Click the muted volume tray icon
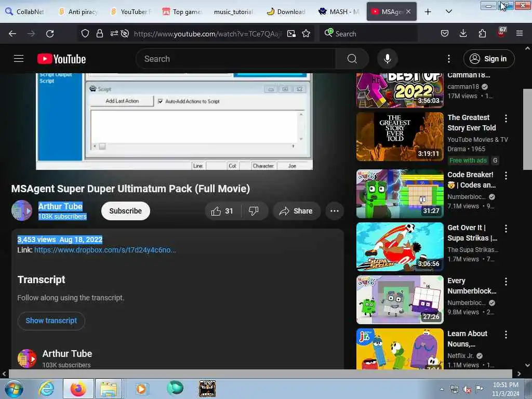 coord(467,390)
